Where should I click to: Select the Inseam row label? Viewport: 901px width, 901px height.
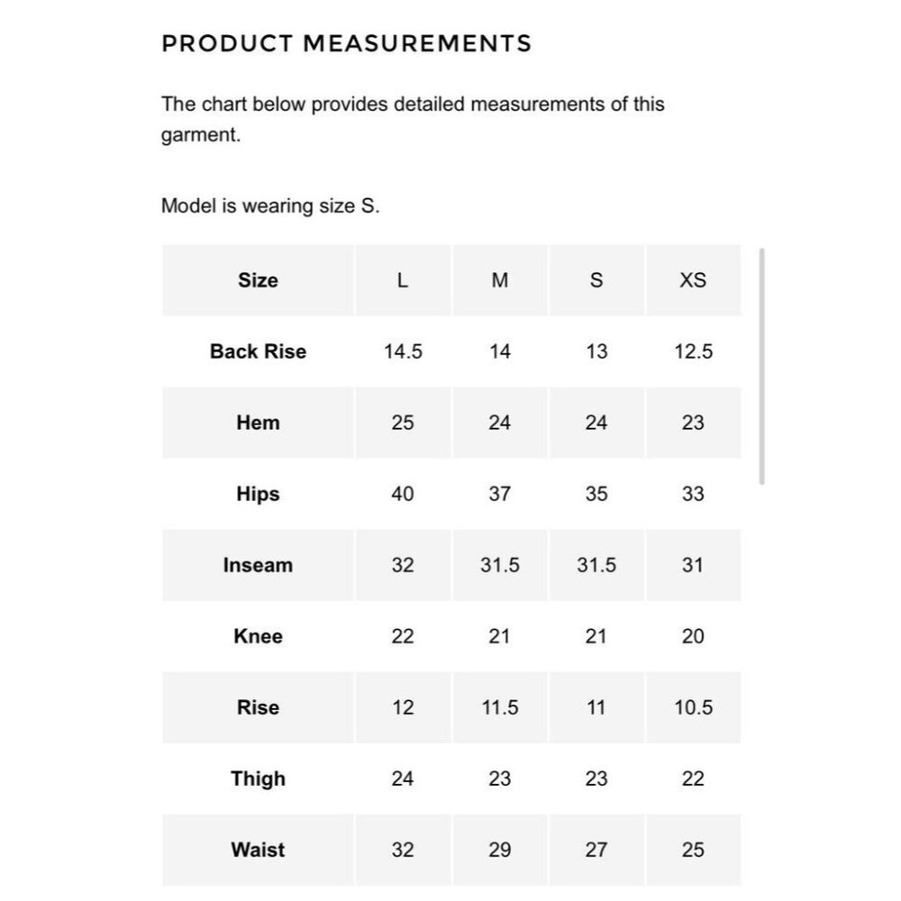(258, 565)
